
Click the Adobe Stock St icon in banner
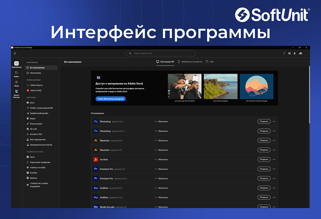pyautogui.click(x=99, y=78)
